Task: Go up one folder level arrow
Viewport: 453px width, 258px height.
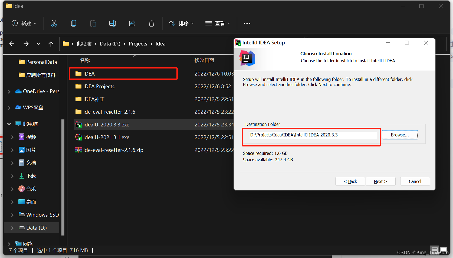Action: pos(51,44)
